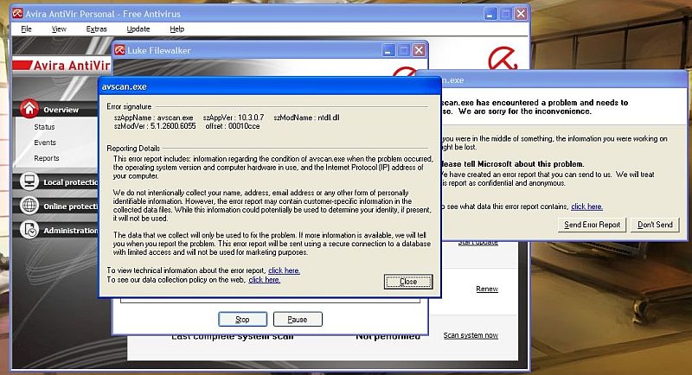Viewport: 692px width, 375px height.
Task: Click the Close button in avscan.exe dialog
Action: point(408,282)
